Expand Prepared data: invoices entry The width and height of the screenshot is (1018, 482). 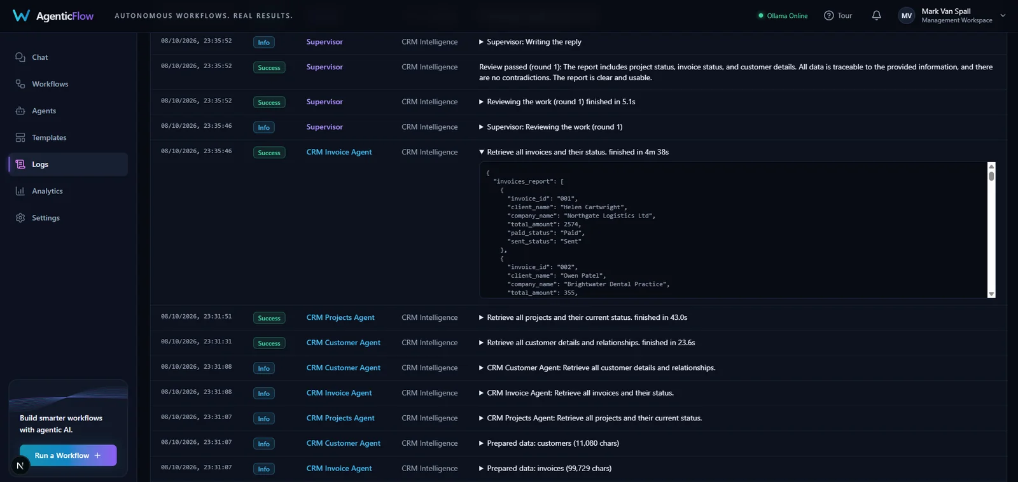[x=482, y=469]
